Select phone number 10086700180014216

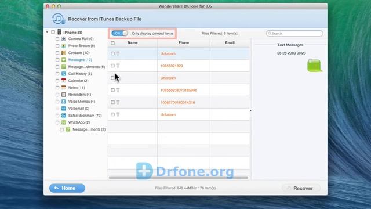[178, 102]
